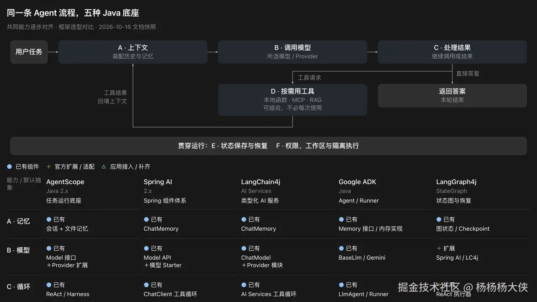Select the 用户任务 box
The width and height of the screenshot is (537, 302).
tap(29, 52)
